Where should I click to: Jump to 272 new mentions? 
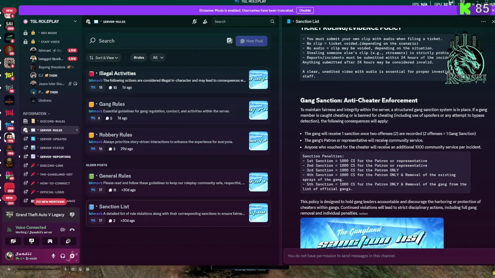click(50, 202)
